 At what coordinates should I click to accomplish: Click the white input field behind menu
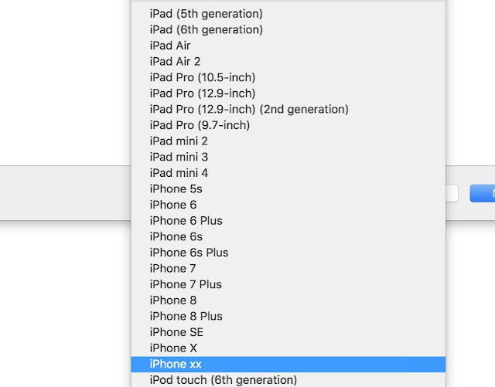coord(452,193)
